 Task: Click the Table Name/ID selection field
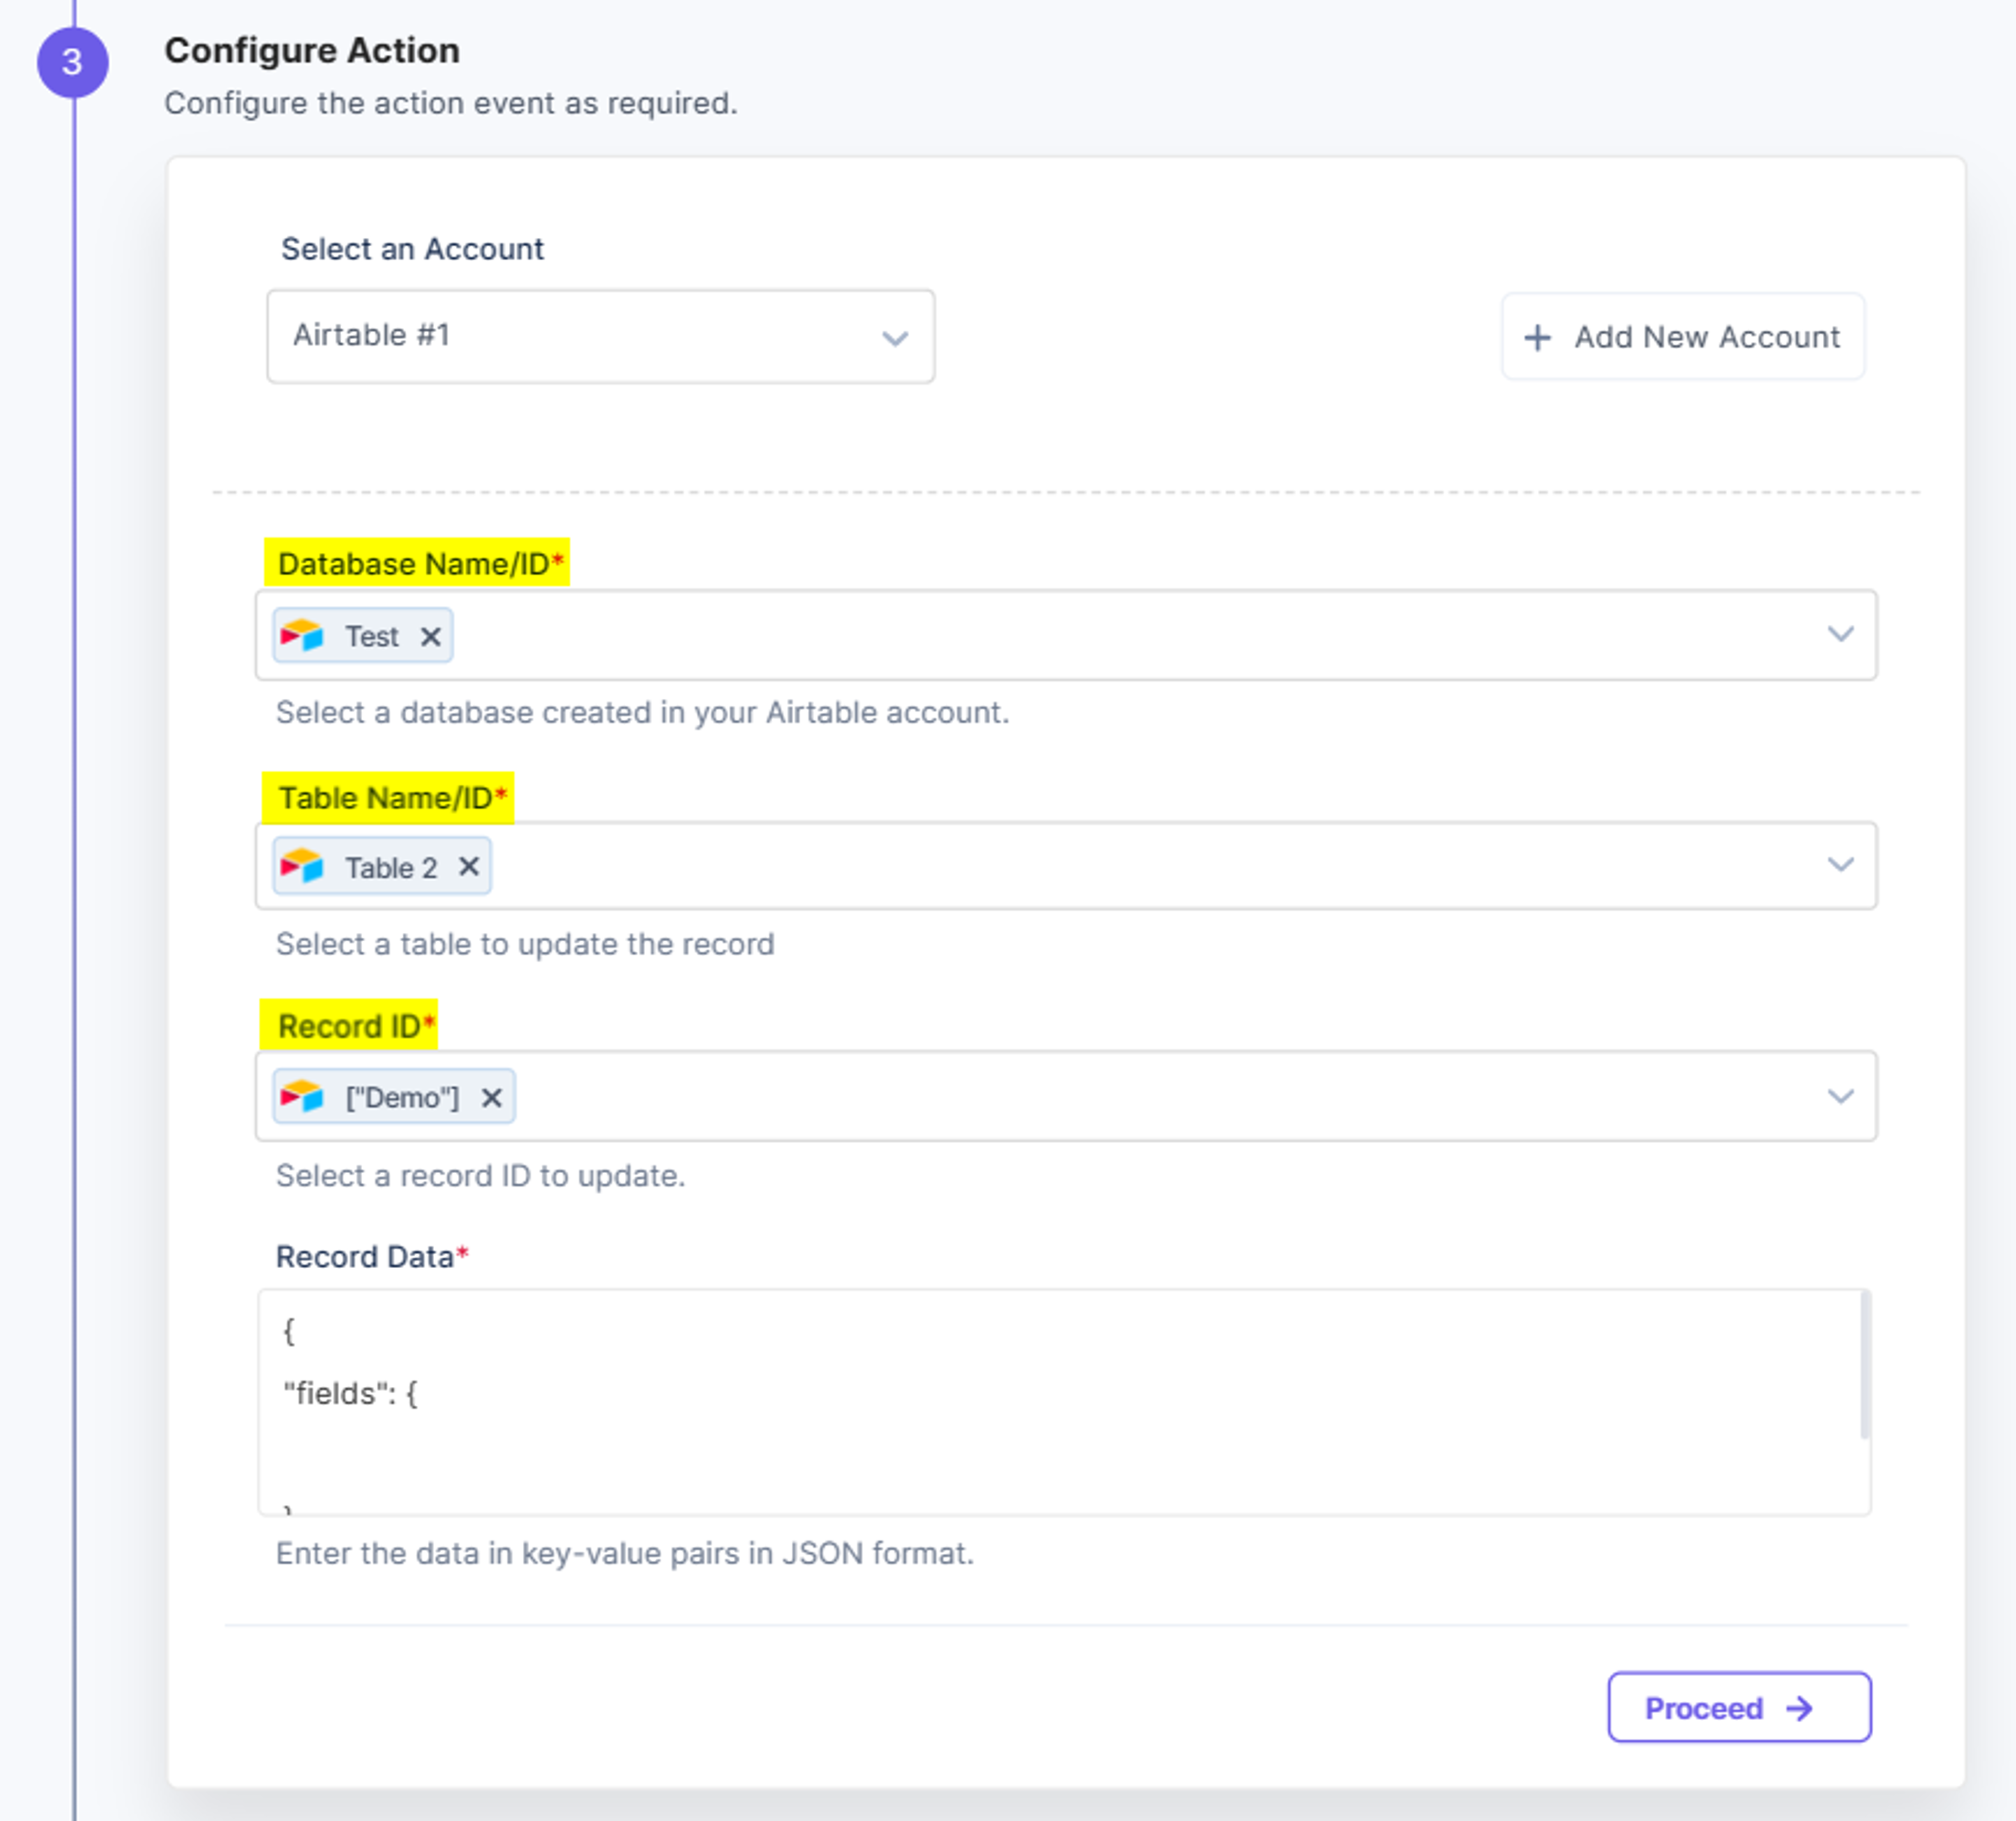[x=1066, y=866]
